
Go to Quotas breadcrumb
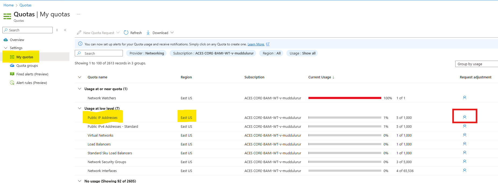tap(25, 5)
